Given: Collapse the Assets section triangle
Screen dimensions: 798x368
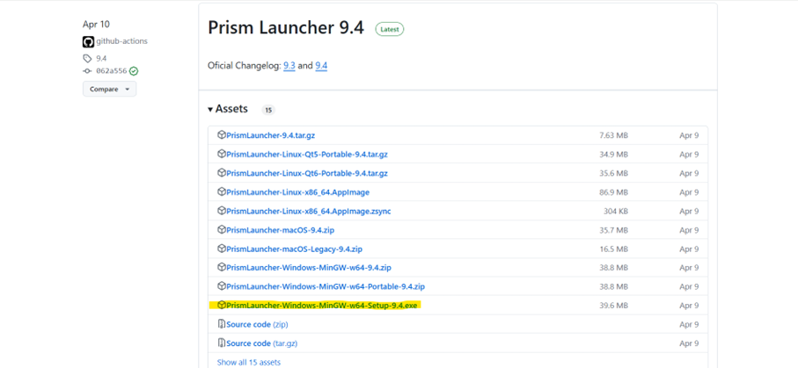Looking at the screenshot, I should pos(210,109).
